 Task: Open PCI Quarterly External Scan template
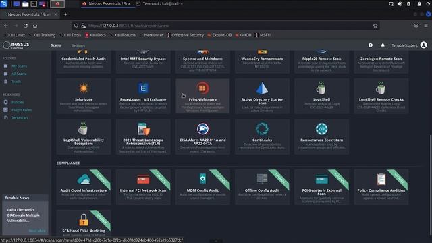321,187
